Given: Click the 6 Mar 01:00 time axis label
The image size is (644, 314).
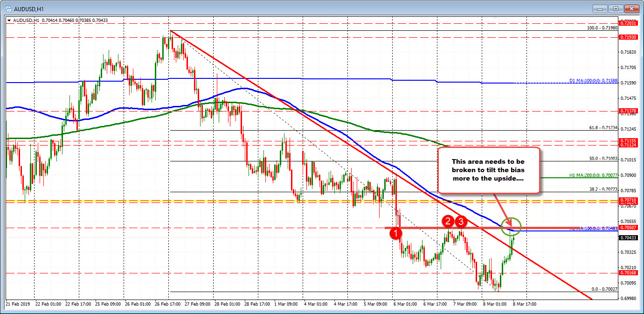Looking at the screenshot, I should tap(405, 303).
